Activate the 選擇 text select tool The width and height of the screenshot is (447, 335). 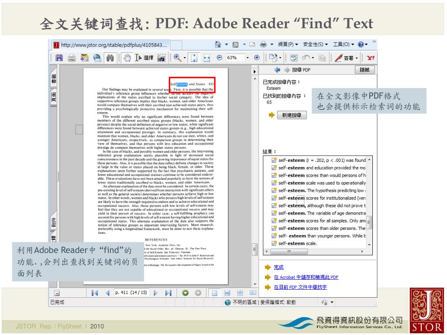pos(144,58)
